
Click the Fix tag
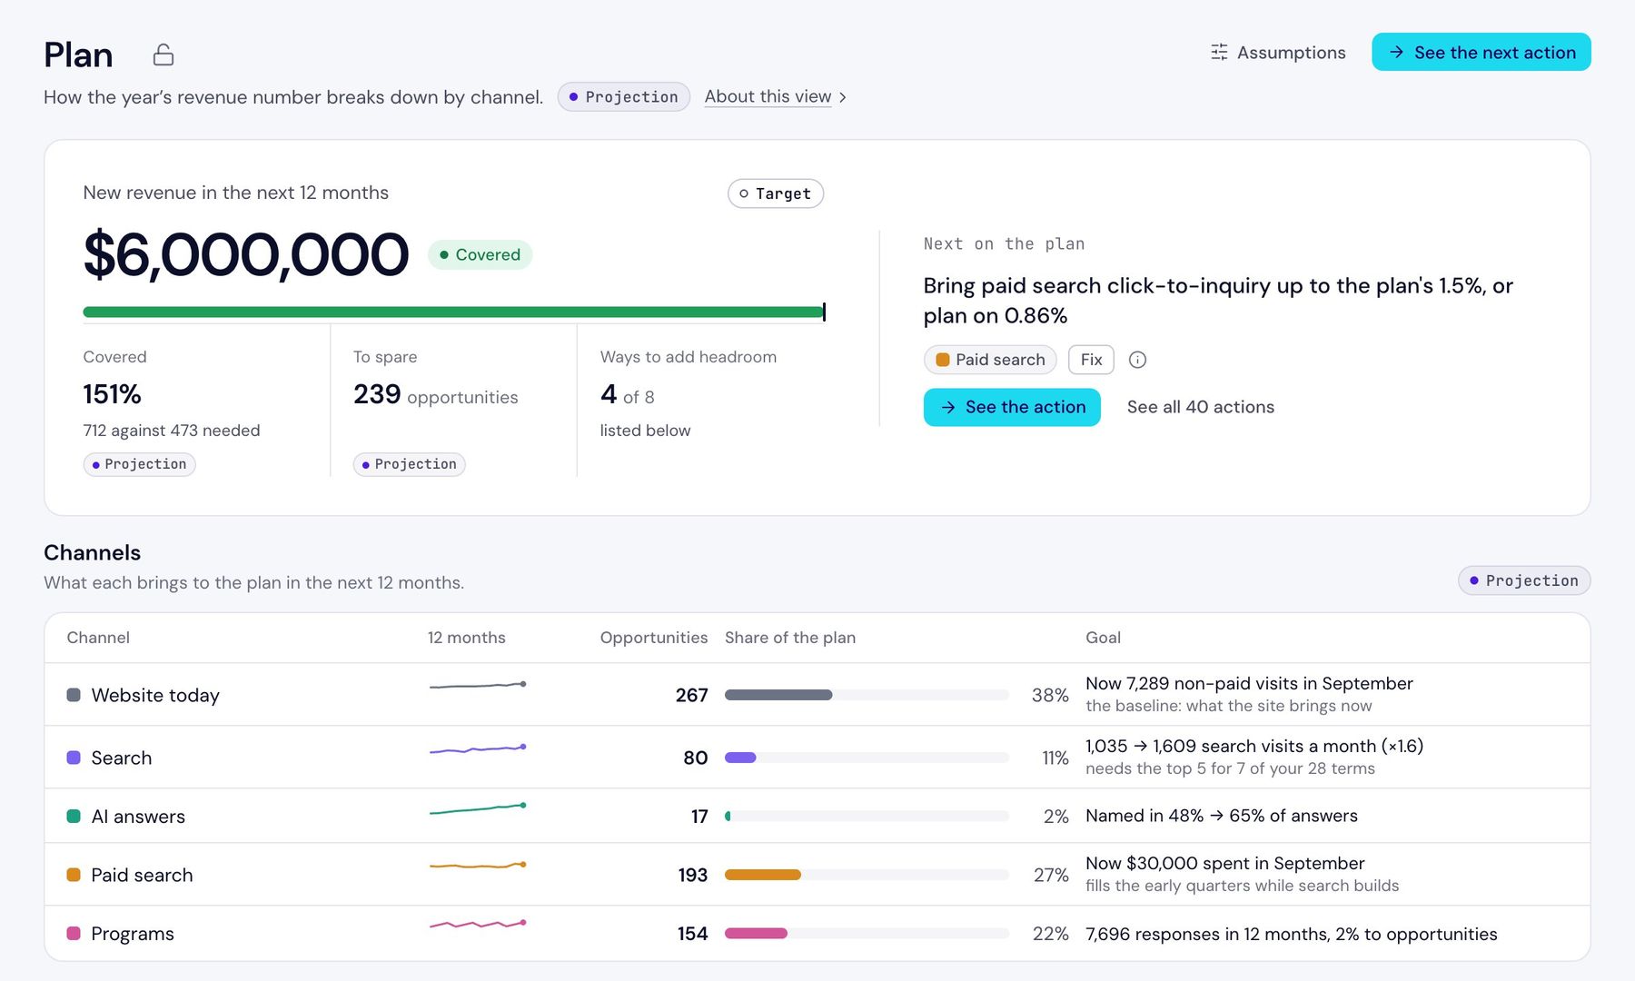tap(1091, 360)
